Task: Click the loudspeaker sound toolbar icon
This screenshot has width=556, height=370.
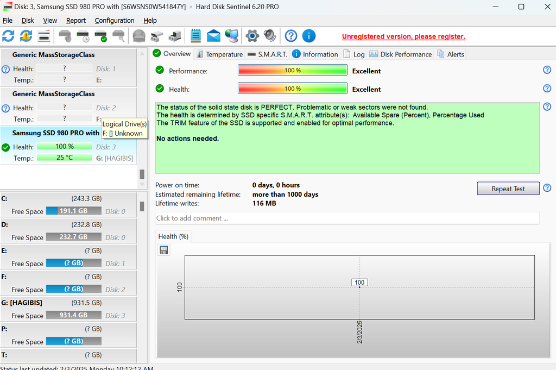Action: click(270, 36)
